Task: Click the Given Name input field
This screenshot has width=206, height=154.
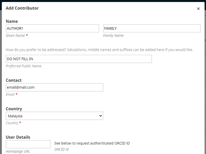Action: [x=52, y=28]
